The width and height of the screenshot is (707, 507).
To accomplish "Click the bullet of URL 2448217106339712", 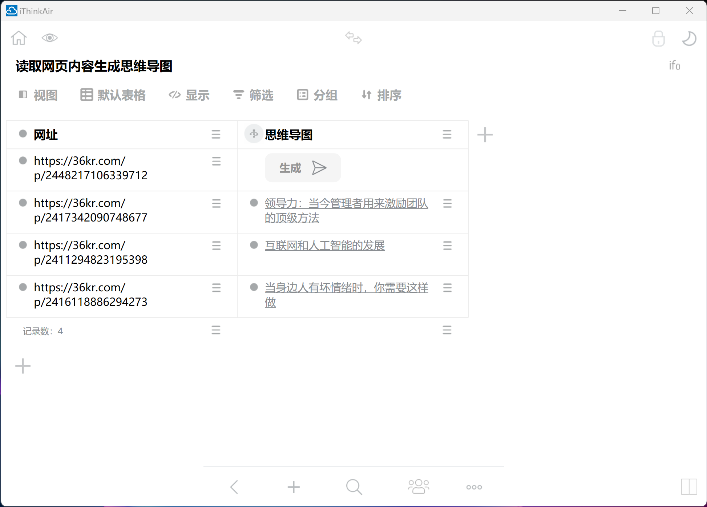I will (23, 160).
